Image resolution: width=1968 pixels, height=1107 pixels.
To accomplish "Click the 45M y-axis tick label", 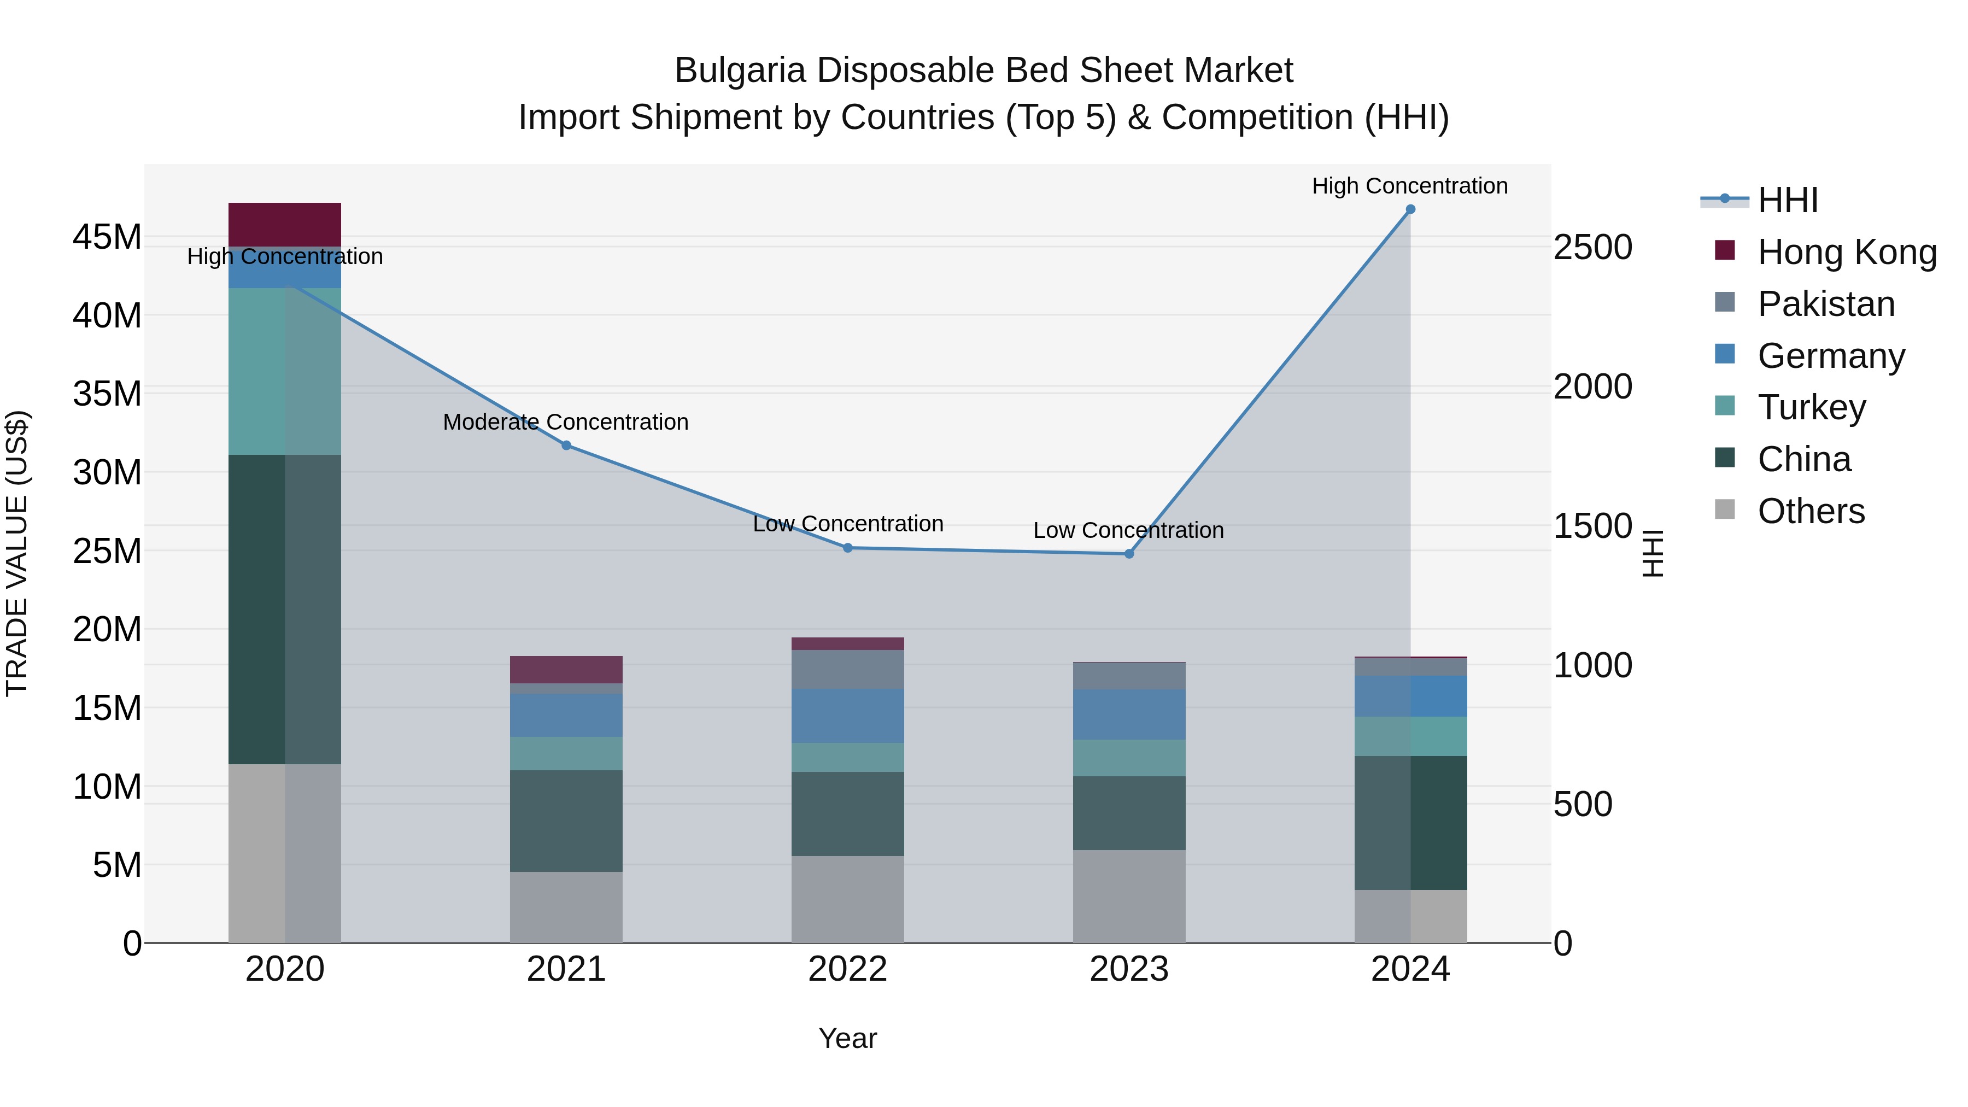I will (107, 237).
